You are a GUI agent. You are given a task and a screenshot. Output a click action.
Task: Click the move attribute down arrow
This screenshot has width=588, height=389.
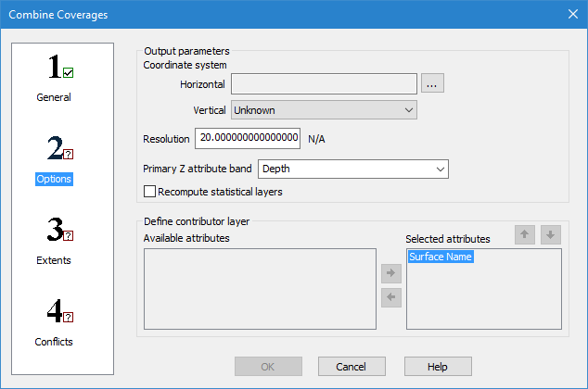tap(551, 235)
